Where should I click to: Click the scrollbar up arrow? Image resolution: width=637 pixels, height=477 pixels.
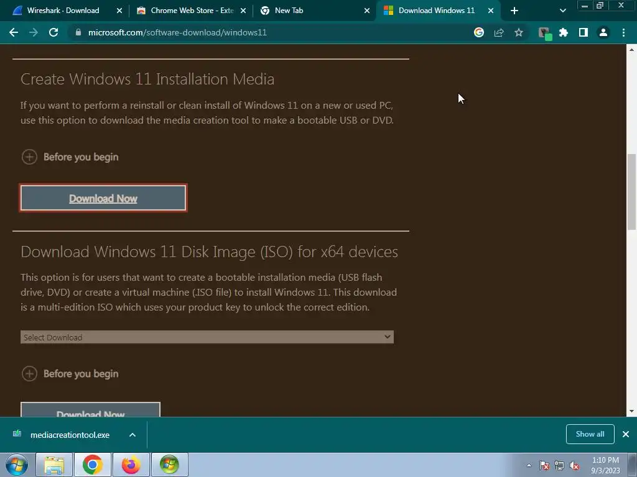point(631,50)
